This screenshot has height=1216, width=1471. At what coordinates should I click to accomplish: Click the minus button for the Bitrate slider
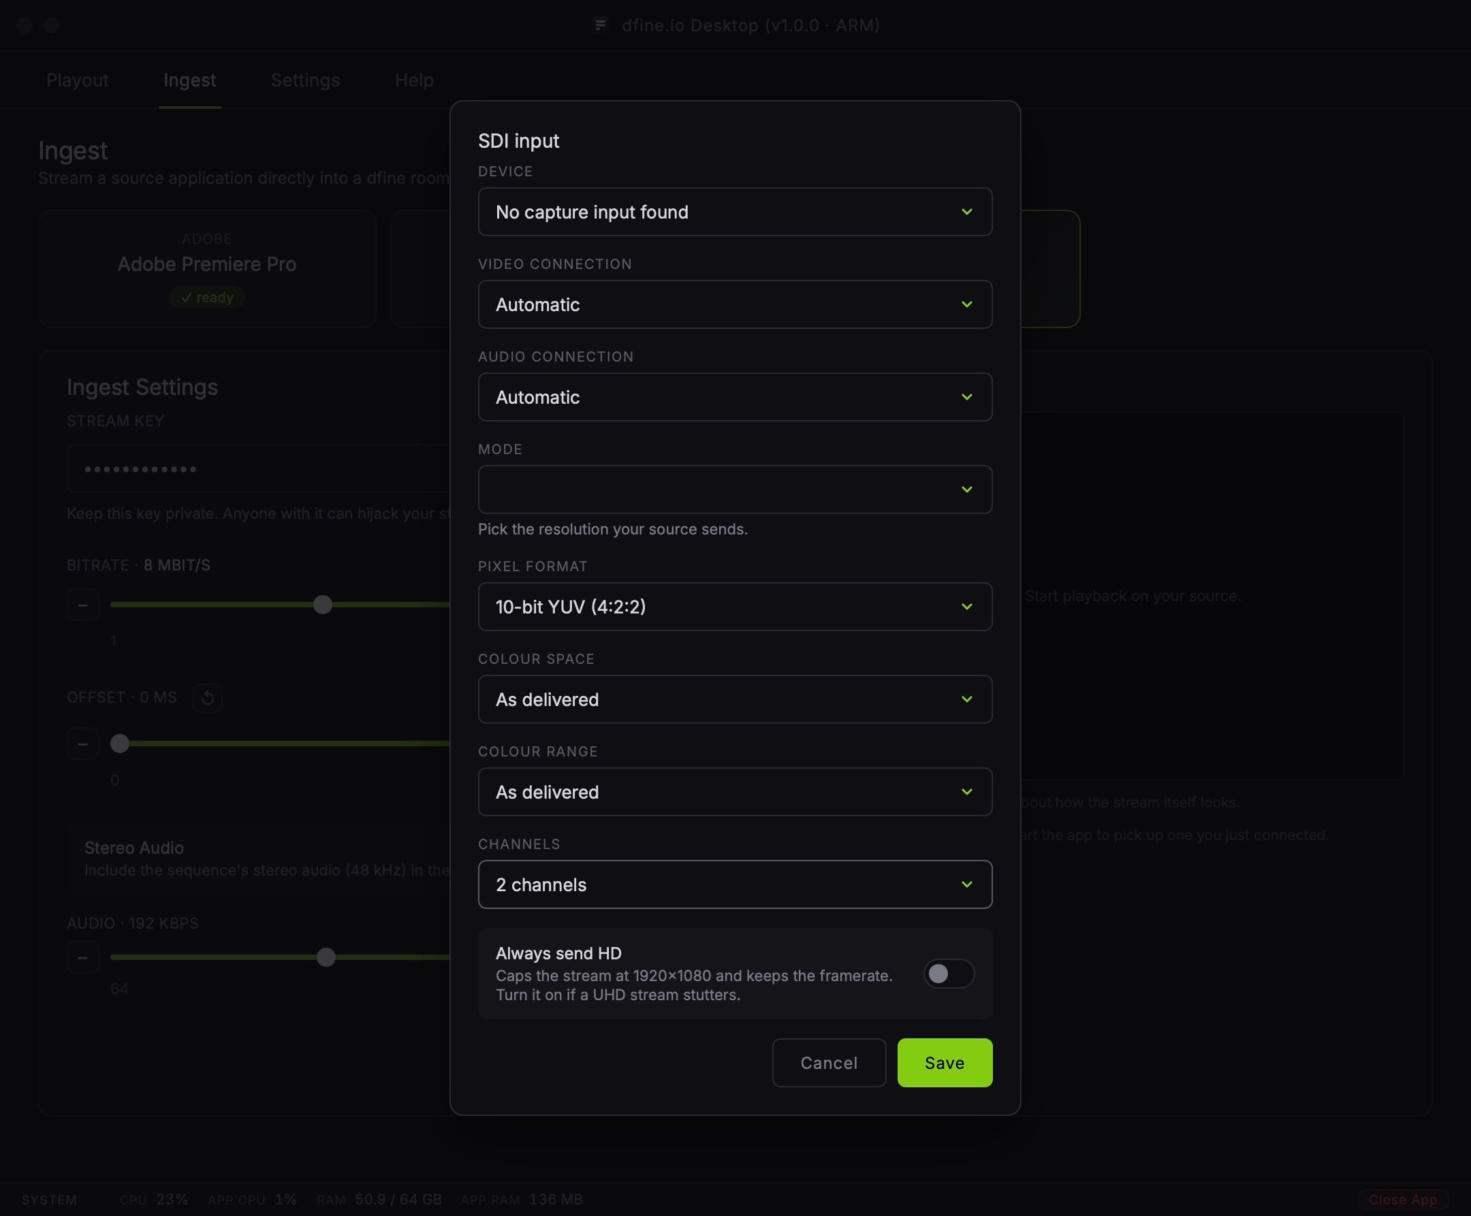tap(82, 605)
